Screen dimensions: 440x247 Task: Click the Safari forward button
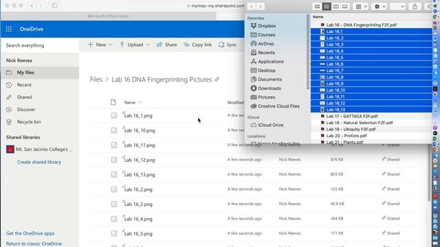click(x=41, y=5)
